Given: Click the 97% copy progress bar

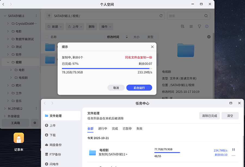Looking at the screenshot, I should pyautogui.click(x=107, y=69).
